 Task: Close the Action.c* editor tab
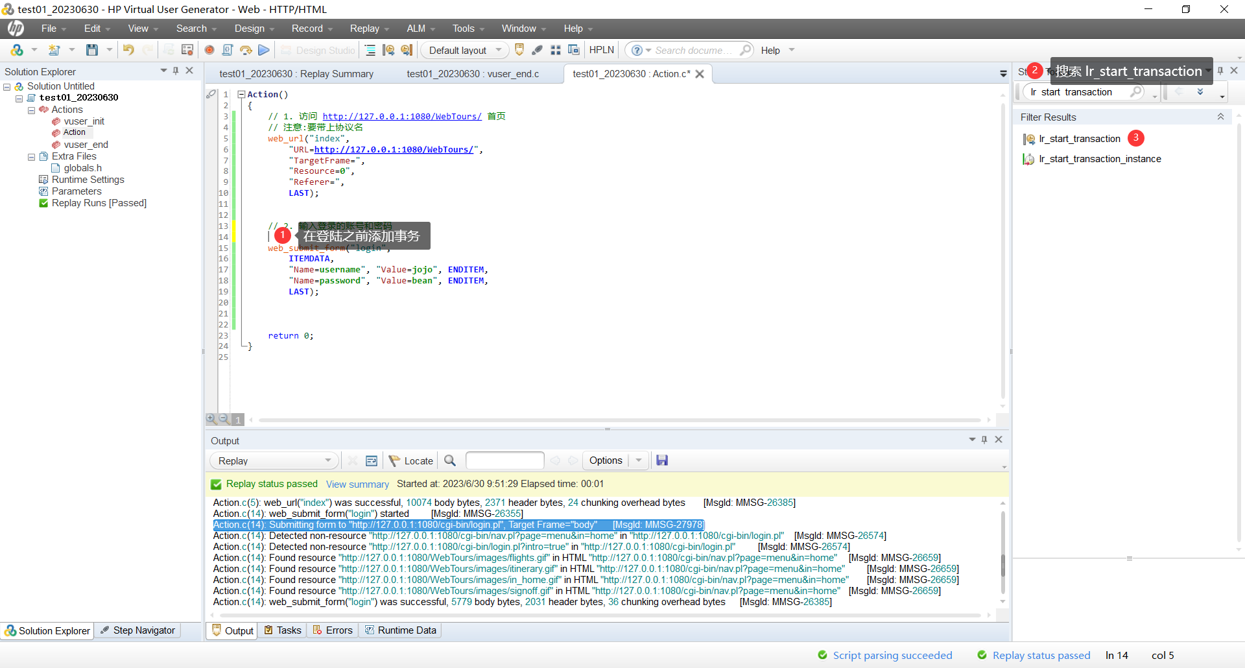[700, 74]
